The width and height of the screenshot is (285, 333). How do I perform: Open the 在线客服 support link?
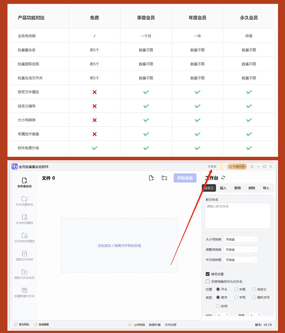coord(41,325)
